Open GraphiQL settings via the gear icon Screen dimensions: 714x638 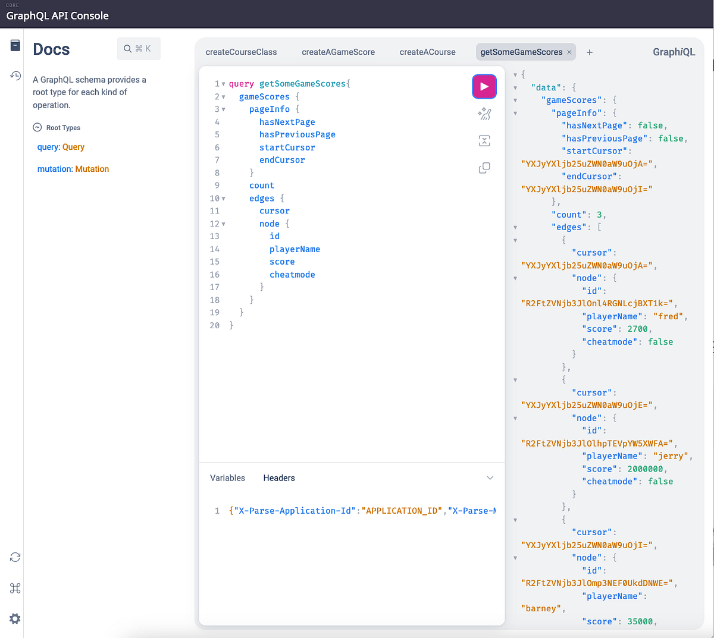click(x=14, y=618)
